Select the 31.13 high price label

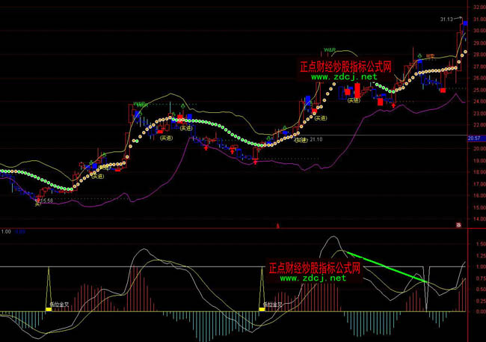(x=448, y=19)
